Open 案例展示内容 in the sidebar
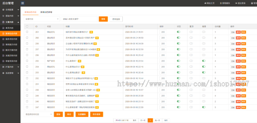257x123 pixels. coord(11,45)
